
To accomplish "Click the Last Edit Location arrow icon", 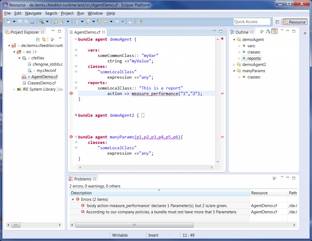I will click(x=99, y=22).
